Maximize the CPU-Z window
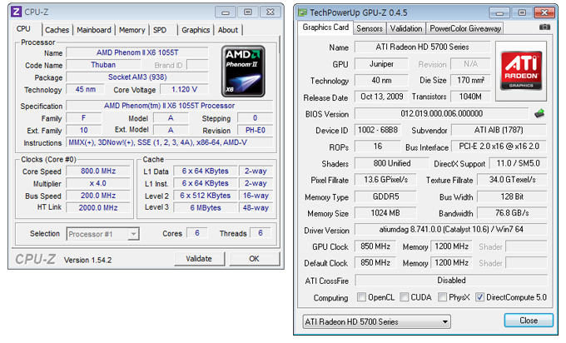Image resolution: width=566 pixels, height=343 pixels. [x=248, y=12]
